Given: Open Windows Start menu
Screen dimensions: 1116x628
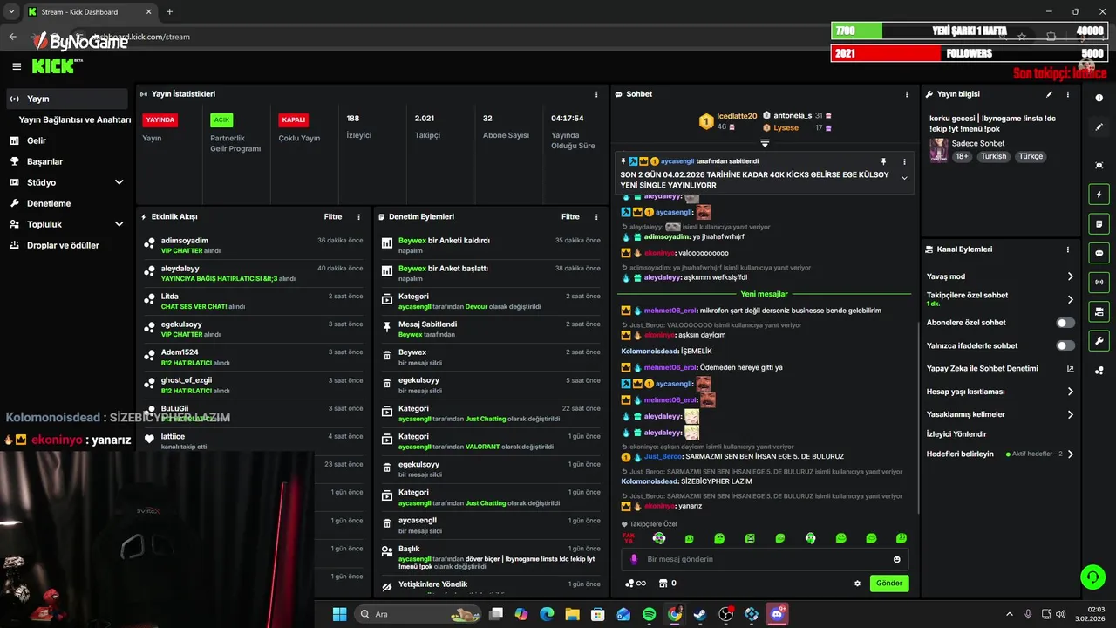Looking at the screenshot, I should click(x=339, y=614).
